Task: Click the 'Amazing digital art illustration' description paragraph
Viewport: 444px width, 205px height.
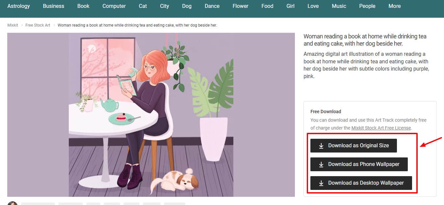Action: pos(366,65)
